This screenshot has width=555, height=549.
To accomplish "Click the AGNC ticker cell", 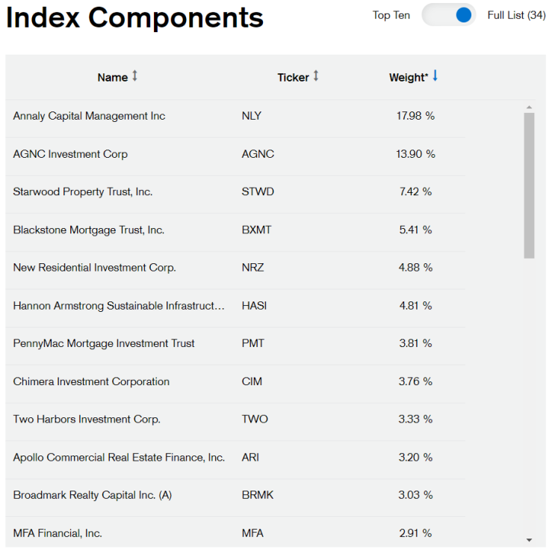I will pos(258,154).
